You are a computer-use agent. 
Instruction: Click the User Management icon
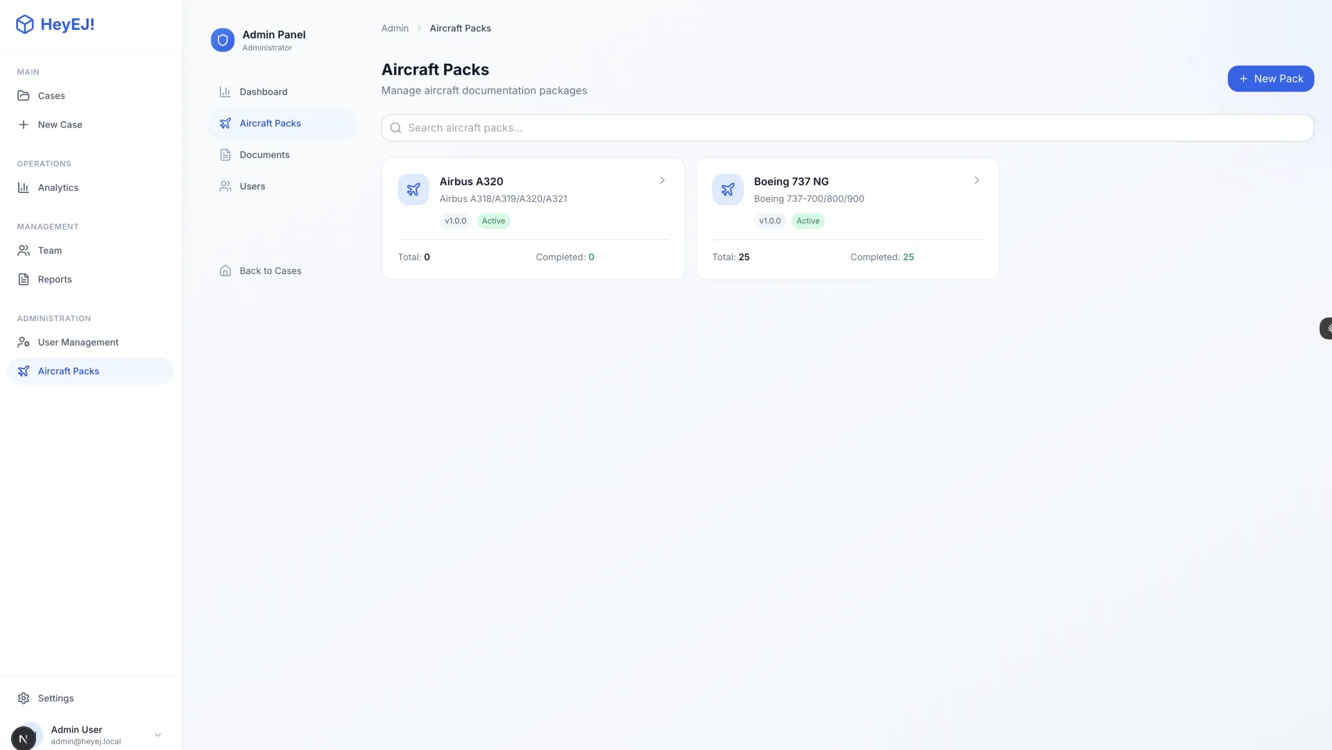tap(24, 342)
